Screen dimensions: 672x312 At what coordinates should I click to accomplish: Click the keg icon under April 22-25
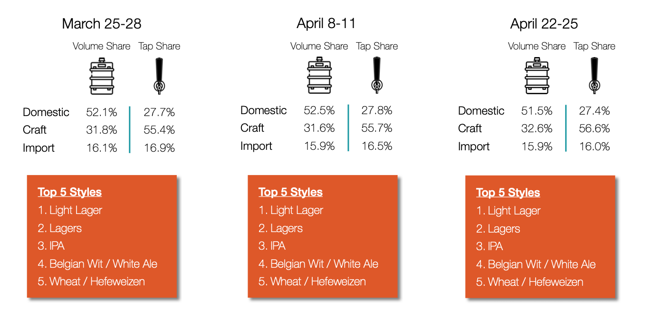(537, 76)
